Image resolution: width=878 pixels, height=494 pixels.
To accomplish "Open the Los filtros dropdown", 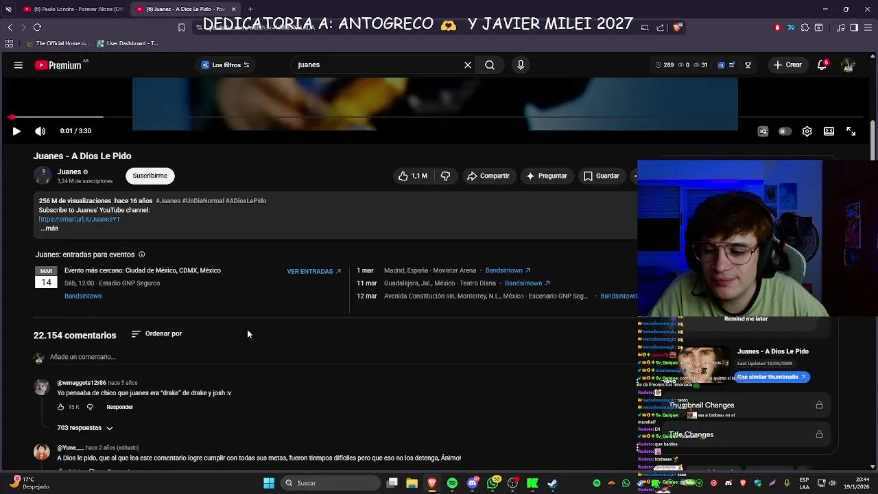I will pos(225,65).
